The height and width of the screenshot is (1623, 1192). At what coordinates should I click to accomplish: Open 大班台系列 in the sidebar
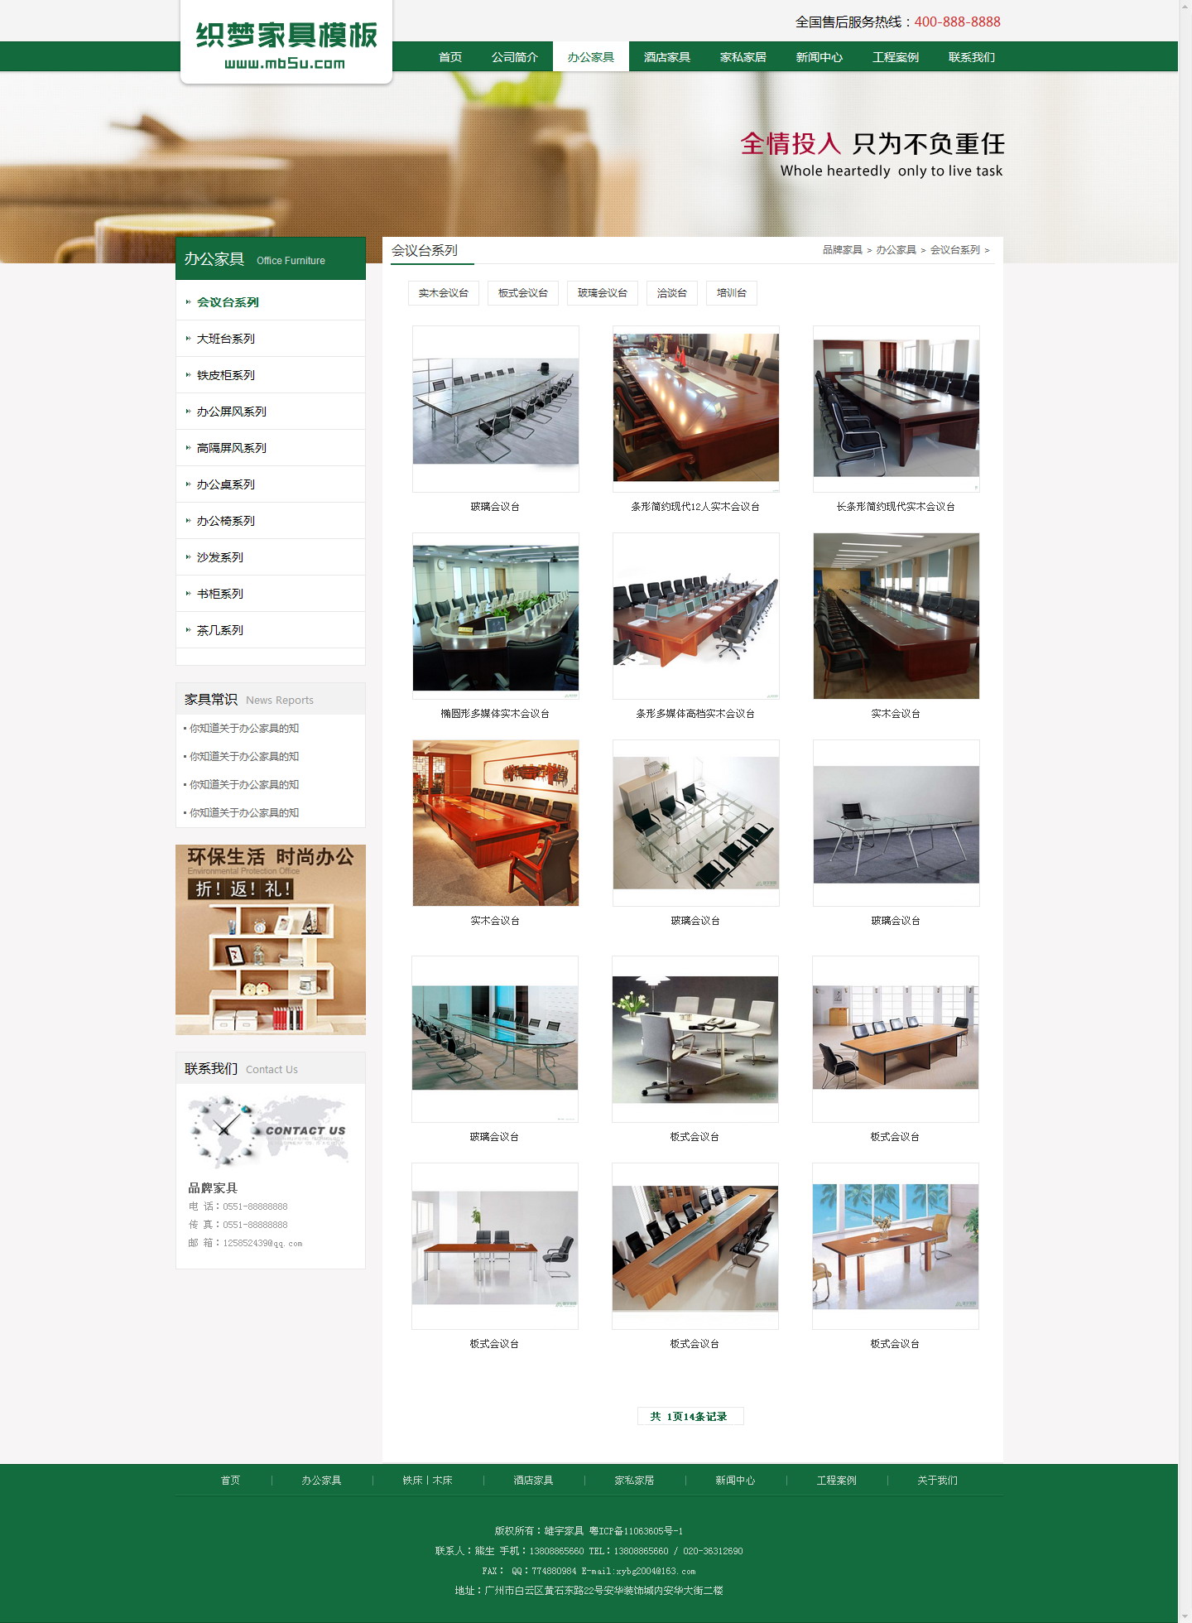coord(225,339)
